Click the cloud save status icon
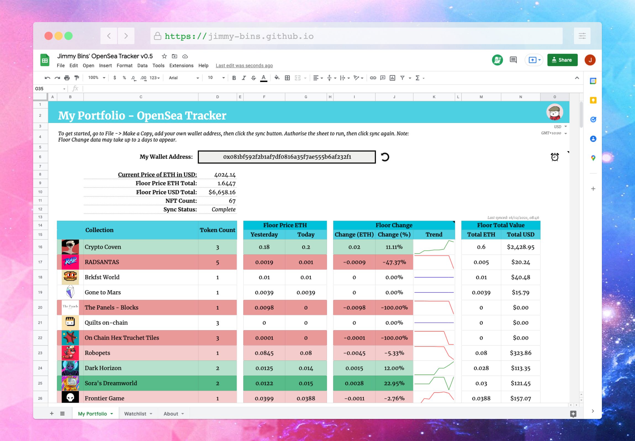Viewport: 635px width, 441px height. click(x=185, y=56)
